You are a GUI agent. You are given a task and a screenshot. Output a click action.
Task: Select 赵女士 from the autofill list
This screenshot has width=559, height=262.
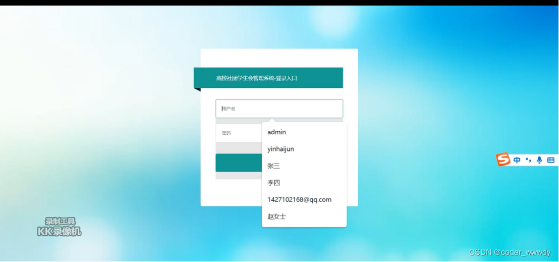(304, 216)
